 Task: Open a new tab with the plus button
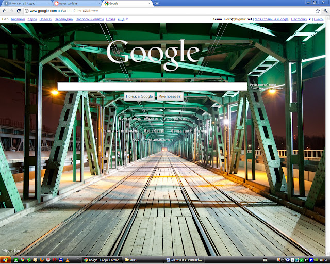[156, 4]
